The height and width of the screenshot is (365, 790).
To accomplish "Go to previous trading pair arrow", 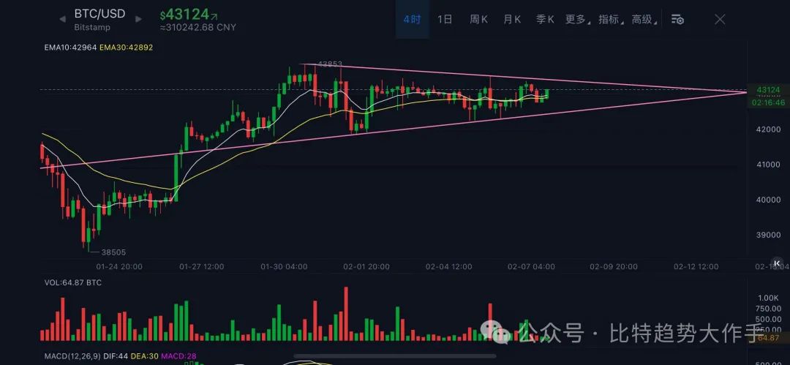I will coord(62,19).
